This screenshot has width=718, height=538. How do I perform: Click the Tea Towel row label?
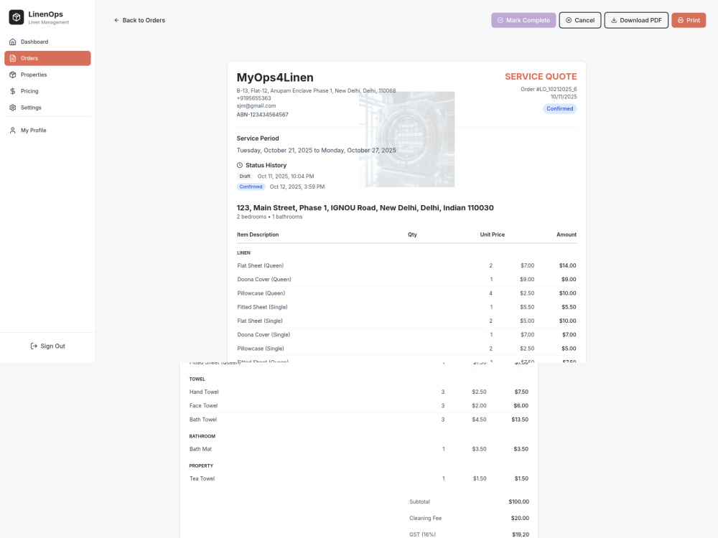202,478
